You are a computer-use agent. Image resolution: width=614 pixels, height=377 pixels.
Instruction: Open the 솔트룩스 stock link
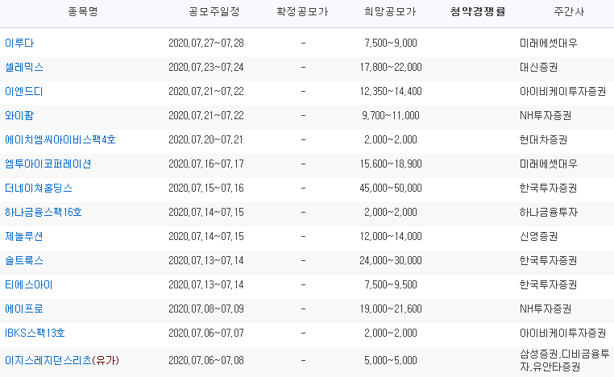[24, 260]
